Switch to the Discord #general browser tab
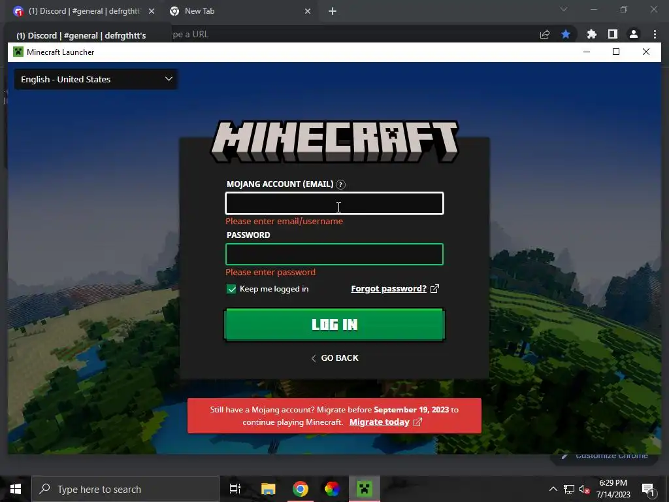 point(84,11)
